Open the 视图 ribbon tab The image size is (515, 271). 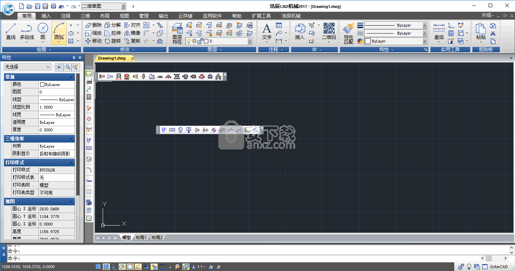point(124,16)
